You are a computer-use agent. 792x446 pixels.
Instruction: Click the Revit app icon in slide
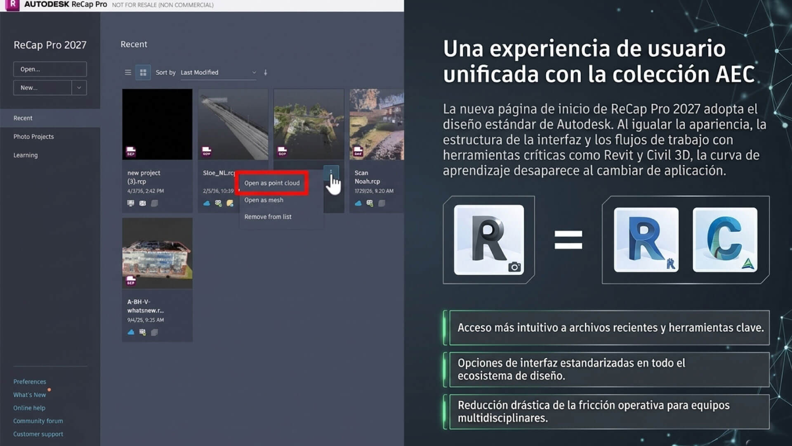click(646, 240)
